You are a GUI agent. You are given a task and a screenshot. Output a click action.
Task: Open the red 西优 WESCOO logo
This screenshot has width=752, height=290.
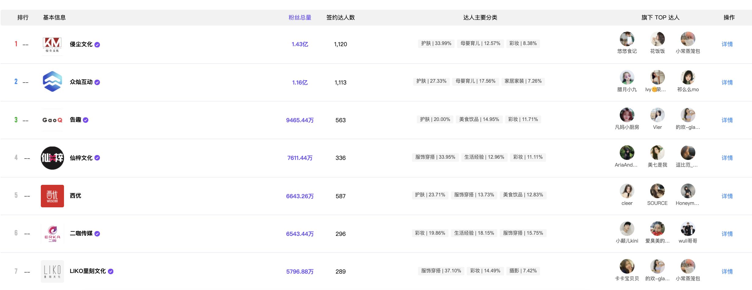[x=52, y=196]
